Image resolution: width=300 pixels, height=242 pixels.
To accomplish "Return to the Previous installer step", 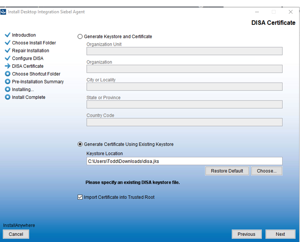I will (x=246, y=234).
